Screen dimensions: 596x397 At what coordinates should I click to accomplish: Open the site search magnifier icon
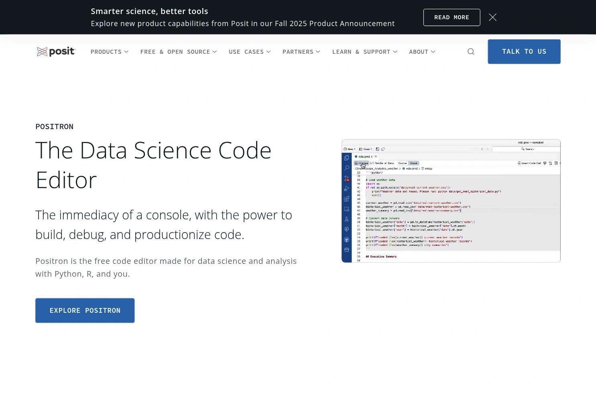click(x=471, y=52)
